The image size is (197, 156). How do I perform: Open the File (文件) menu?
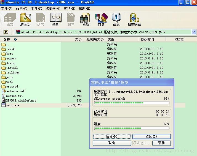(7, 9)
